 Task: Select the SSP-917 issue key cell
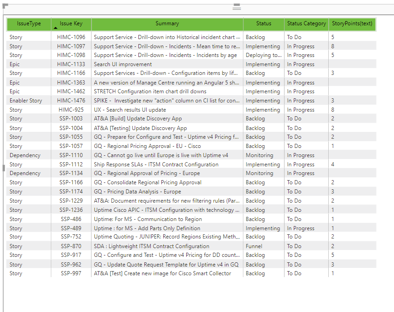tap(71, 255)
